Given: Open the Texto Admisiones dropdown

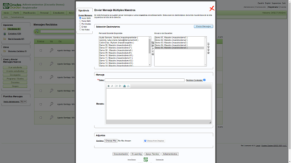Looking at the screenshot, I should [x=23, y=101].
